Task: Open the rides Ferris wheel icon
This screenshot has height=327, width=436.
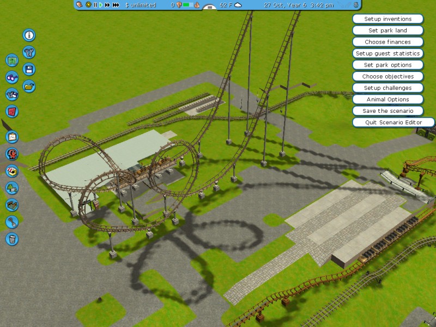Action: tap(12, 154)
